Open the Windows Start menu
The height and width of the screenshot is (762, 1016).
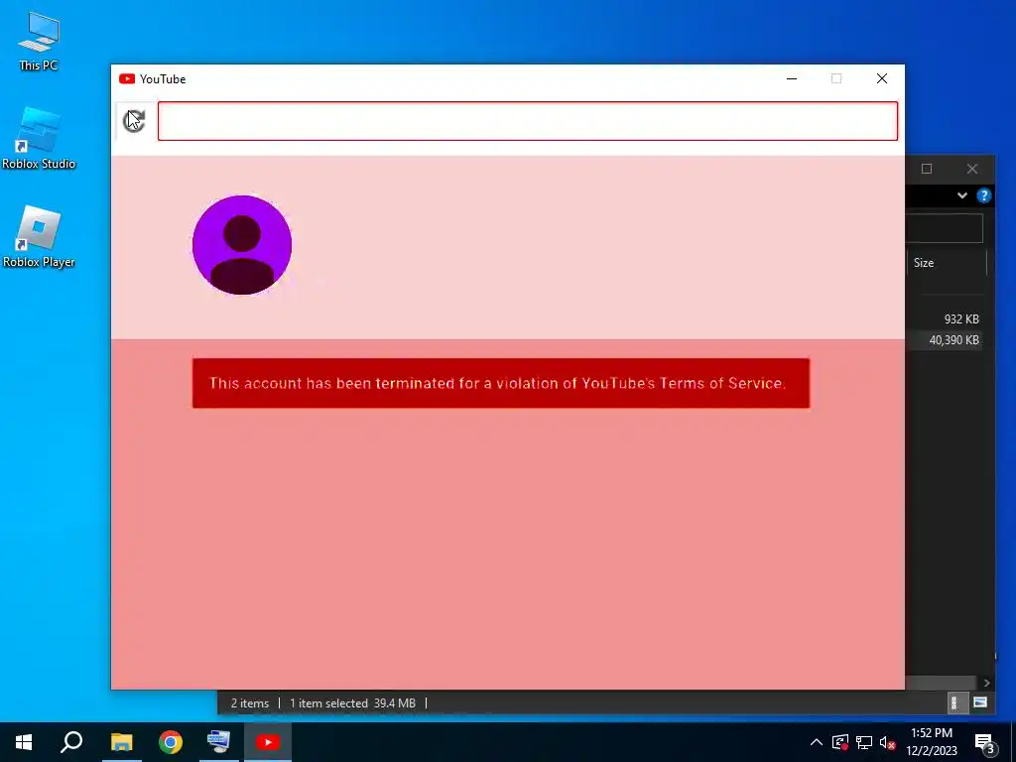pyautogui.click(x=24, y=742)
